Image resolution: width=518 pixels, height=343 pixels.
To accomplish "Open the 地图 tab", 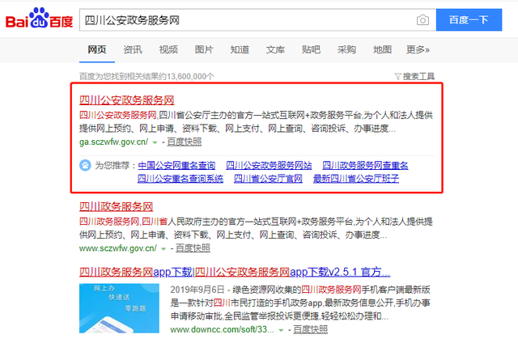I will coord(382,50).
